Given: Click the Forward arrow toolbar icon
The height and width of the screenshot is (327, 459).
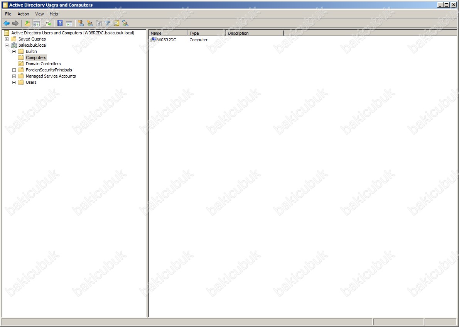Looking at the screenshot, I should tap(15, 24).
